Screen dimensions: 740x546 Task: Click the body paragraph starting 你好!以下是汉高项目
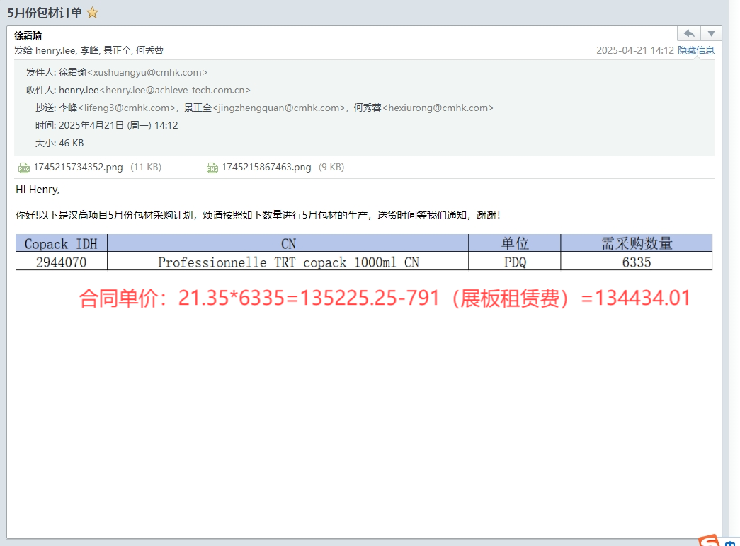[x=258, y=216]
